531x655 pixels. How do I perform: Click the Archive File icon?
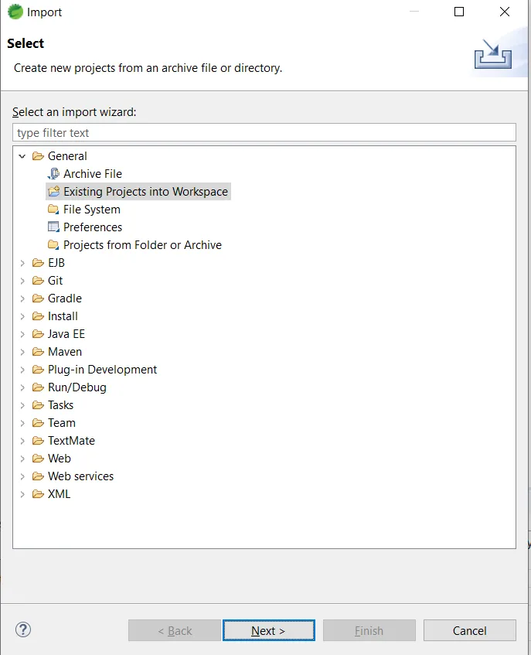53,174
